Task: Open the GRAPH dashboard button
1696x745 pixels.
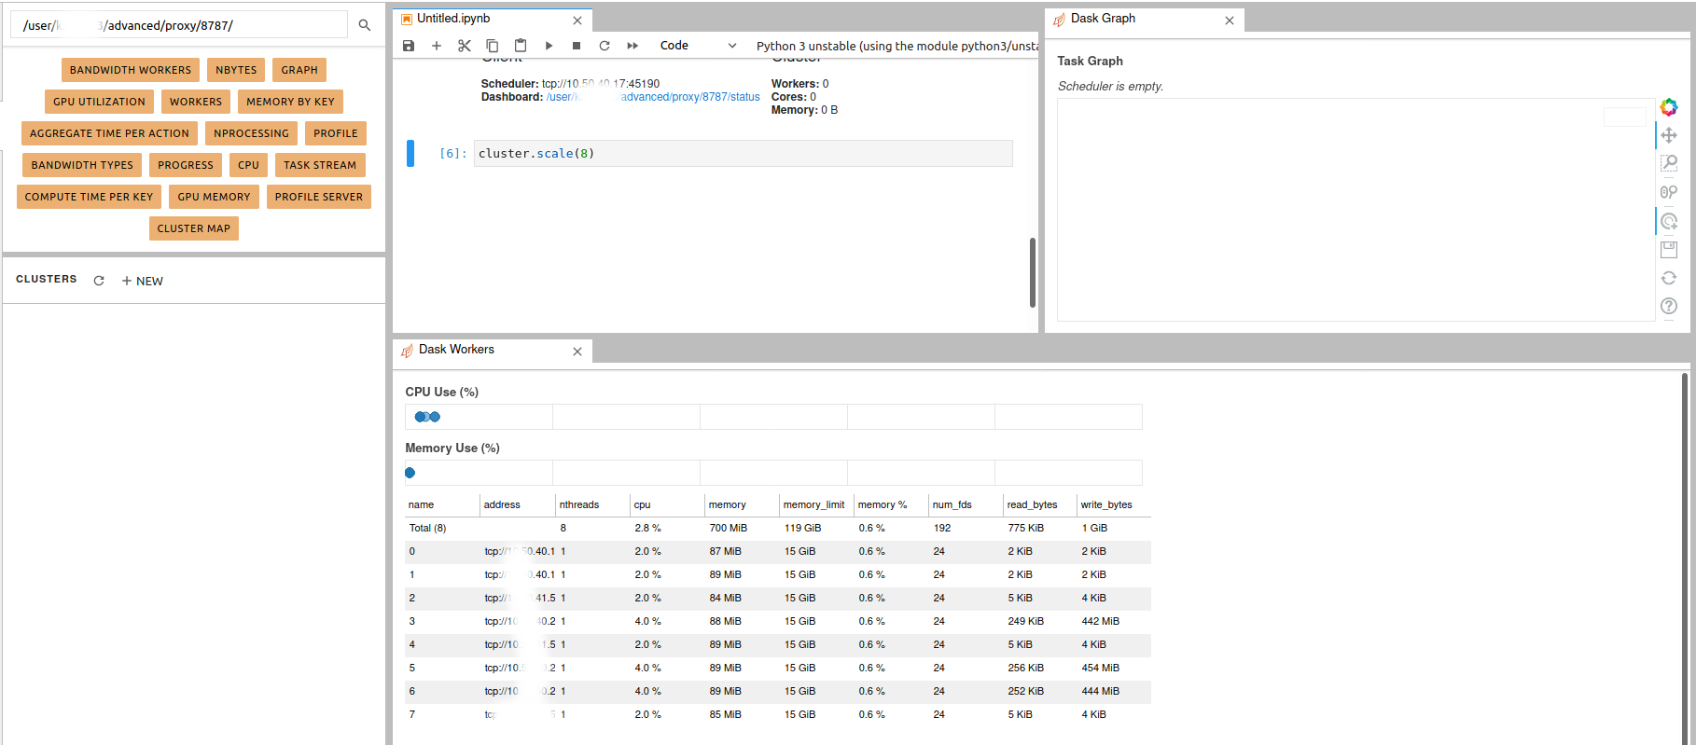Action: point(299,70)
